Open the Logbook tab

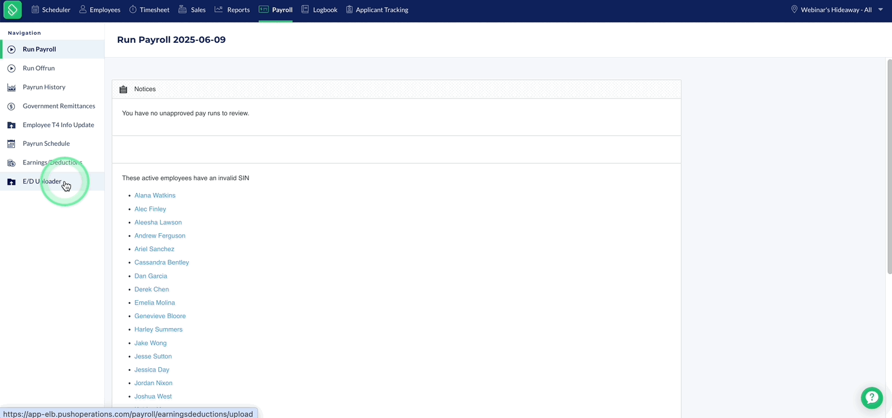[x=319, y=10]
